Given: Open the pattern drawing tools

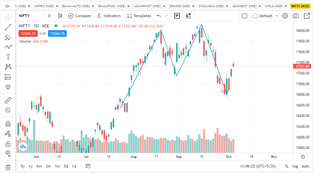Looking at the screenshot, I should 8,67.
